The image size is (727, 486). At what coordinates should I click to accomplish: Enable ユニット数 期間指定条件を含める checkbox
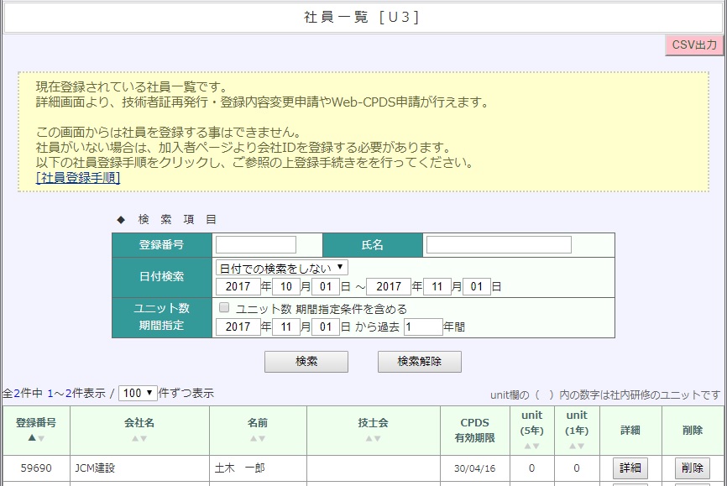[224, 307]
